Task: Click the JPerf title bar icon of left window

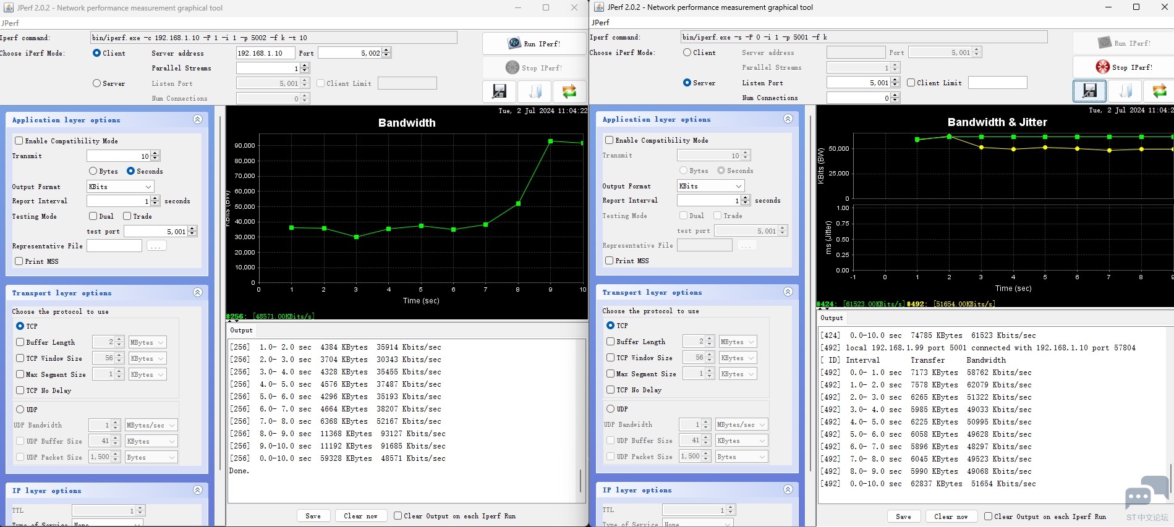Action: 9,7
